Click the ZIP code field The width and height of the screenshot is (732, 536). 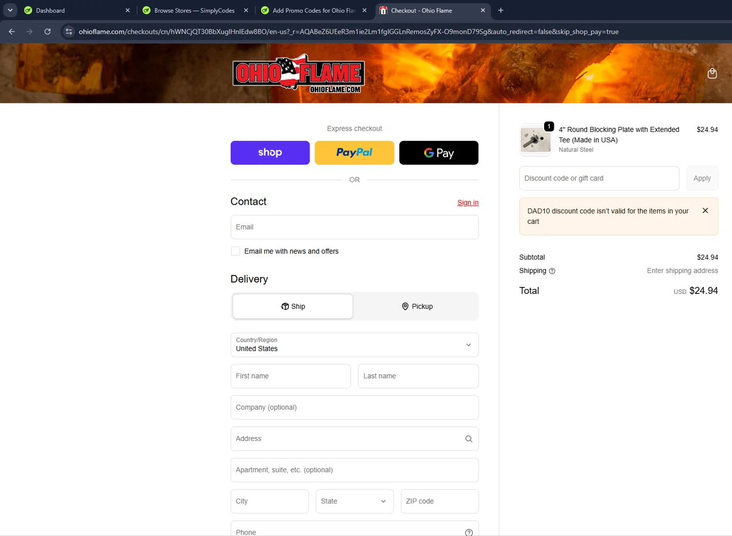[440, 501]
